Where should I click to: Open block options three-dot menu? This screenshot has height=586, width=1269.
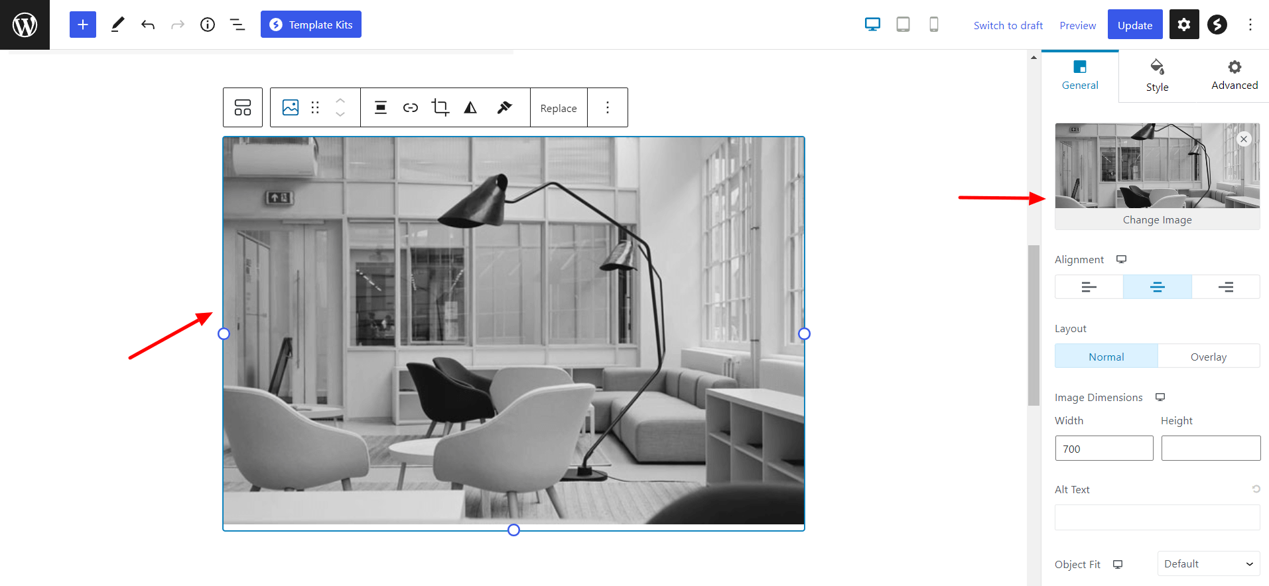(x=607, y=107)
